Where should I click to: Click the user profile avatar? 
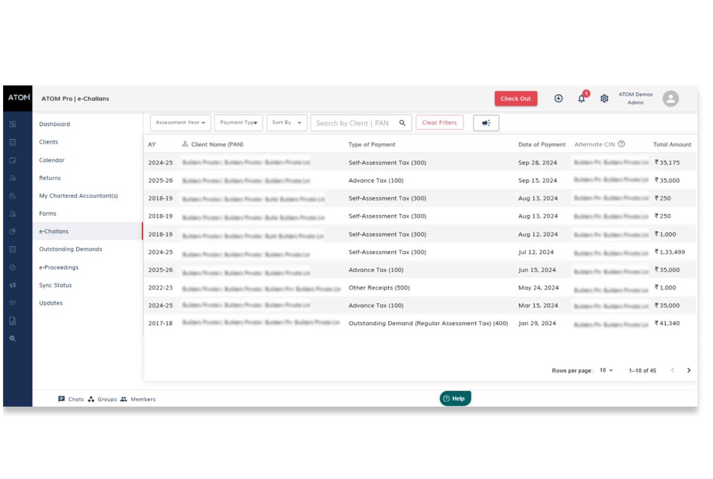pyautogui.click(x=671, y=98)
